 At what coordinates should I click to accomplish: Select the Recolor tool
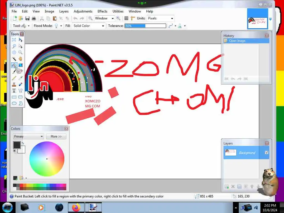pyautogui.click(x=21, y=84)
